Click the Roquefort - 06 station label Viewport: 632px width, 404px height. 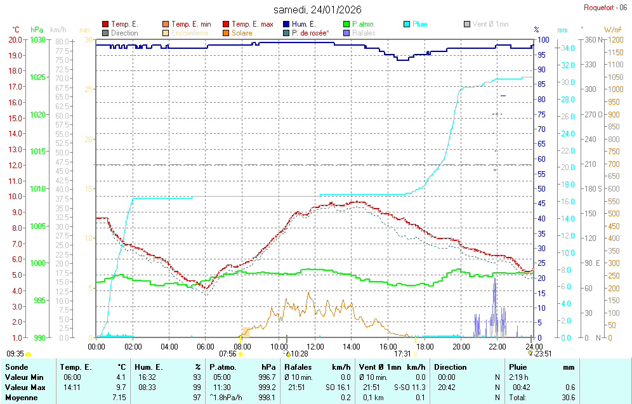pos(605,8)
